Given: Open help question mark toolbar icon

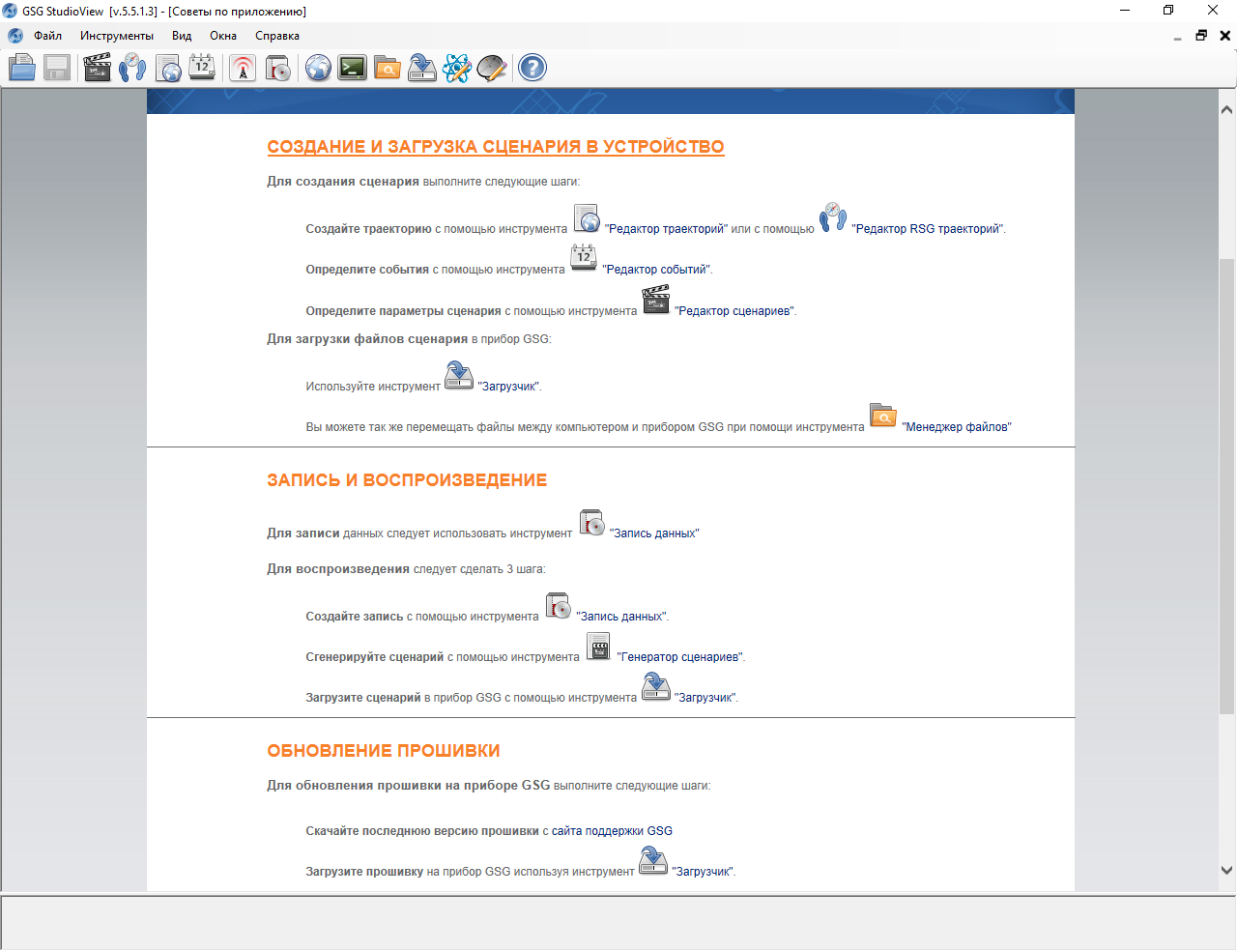Looking at the screenshot, I should coord(532,68).
